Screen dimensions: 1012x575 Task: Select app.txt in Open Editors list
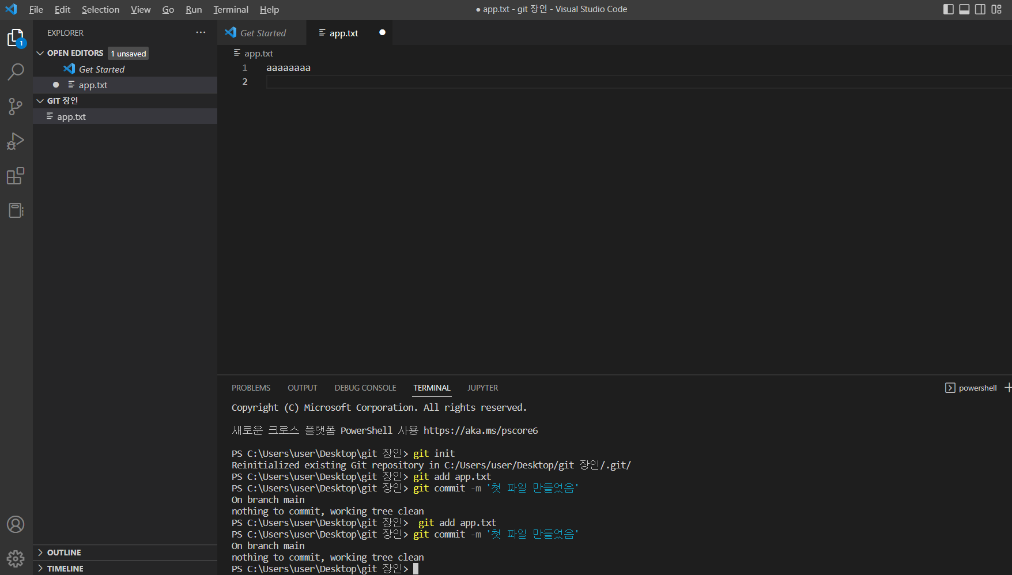pyautogui.click(x=125, y=85)
